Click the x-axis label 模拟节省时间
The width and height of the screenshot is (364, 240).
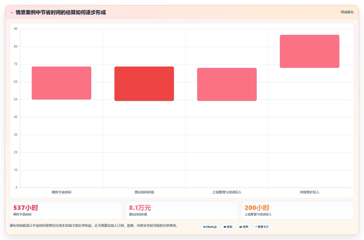[x=61, y=192]
